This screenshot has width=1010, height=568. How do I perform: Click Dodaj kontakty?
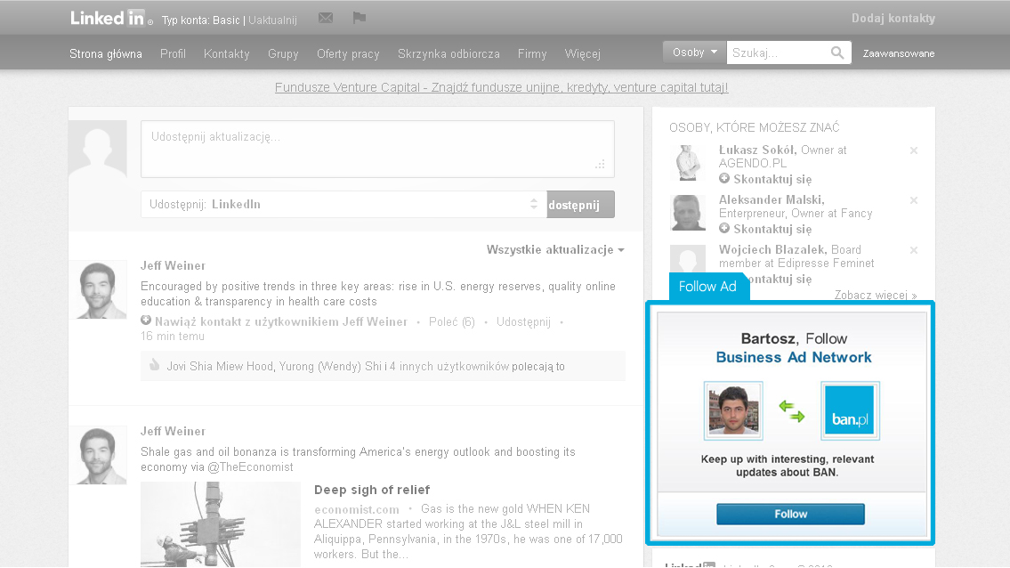[893, 18]
